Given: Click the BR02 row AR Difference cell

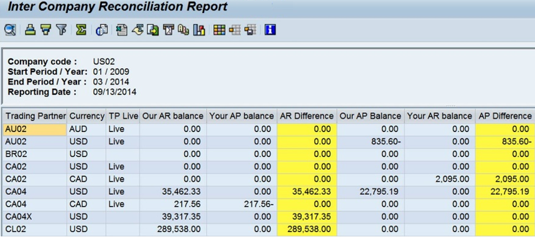Looking at the screenshot, I should (307, 154).
